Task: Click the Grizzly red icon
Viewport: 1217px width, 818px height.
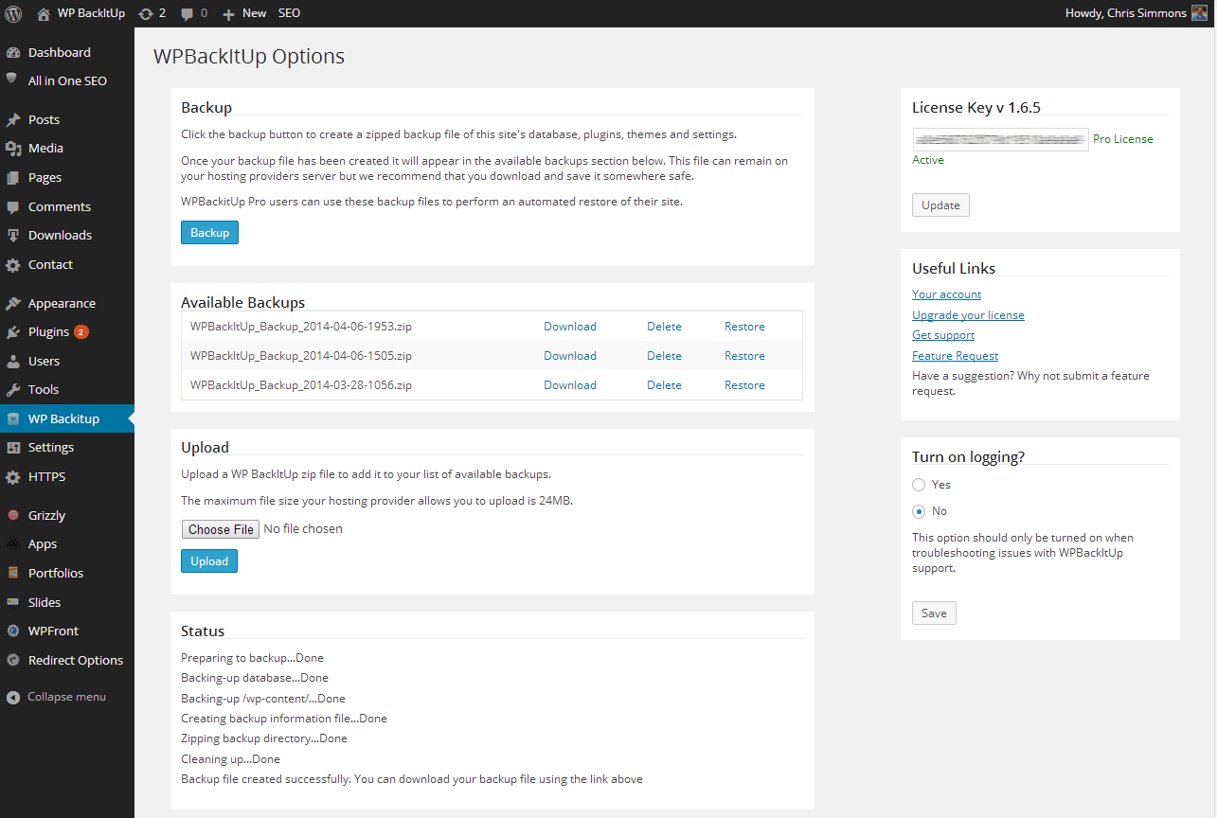Action: 13,516
